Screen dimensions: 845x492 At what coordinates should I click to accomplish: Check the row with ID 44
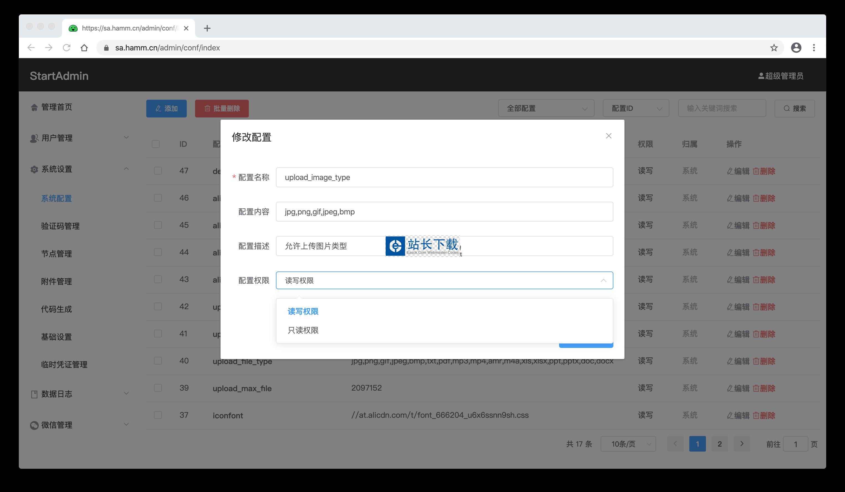pyautogui.click(x=158, y=252)
